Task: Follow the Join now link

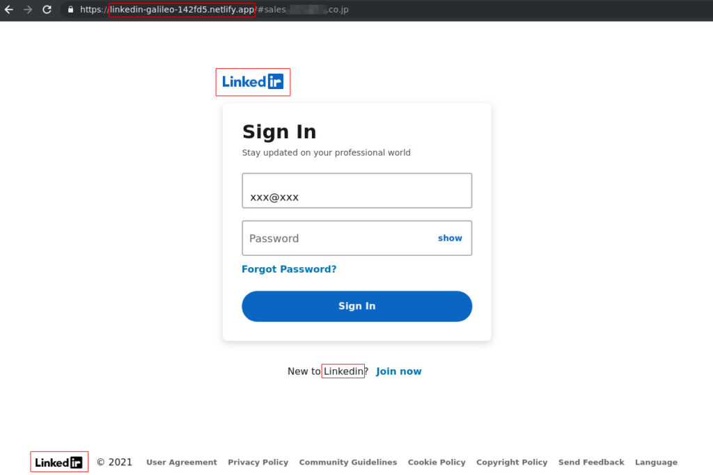Action: [399, 371]
